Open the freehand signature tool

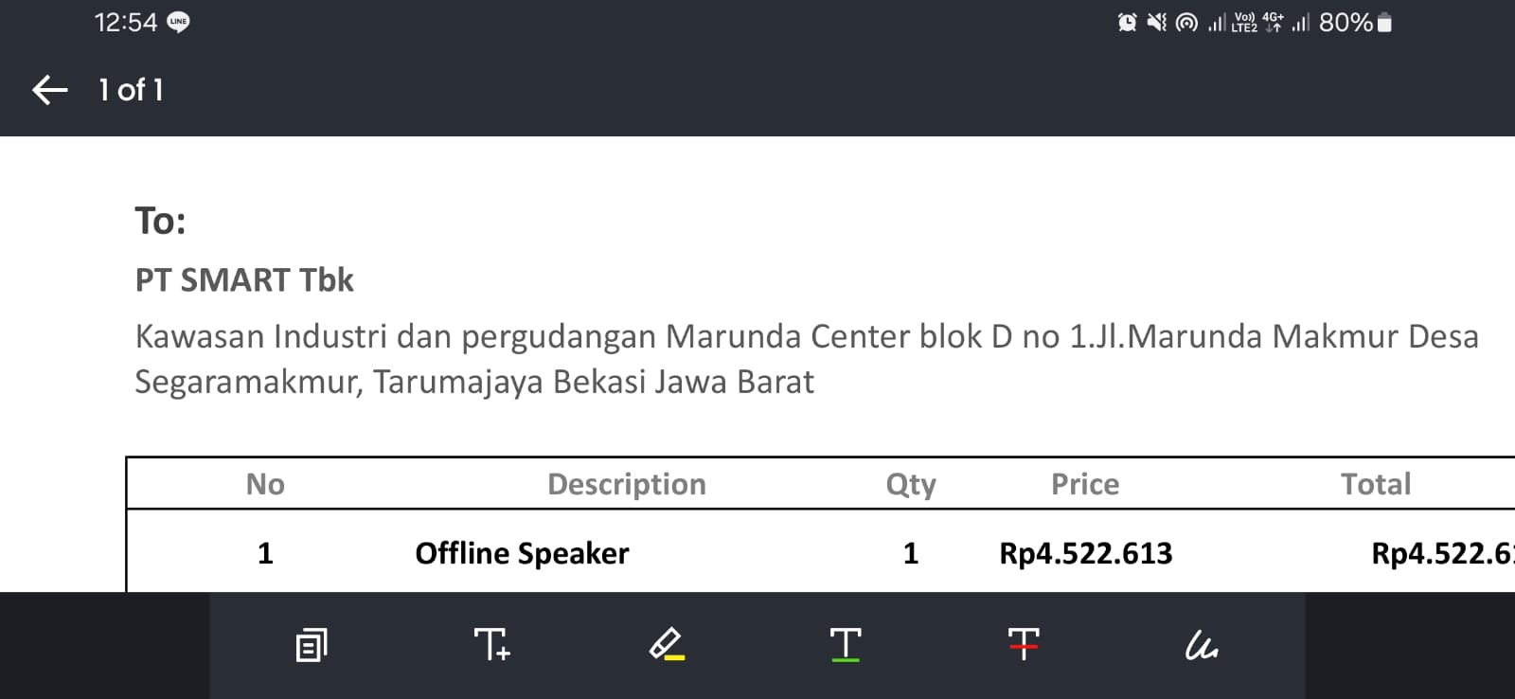[x=1201, y=645]
